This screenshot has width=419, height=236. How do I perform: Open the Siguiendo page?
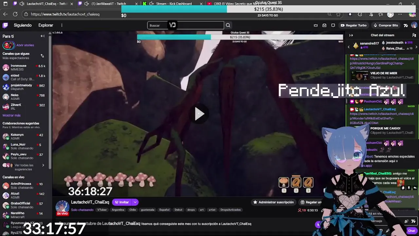(23, 25)
